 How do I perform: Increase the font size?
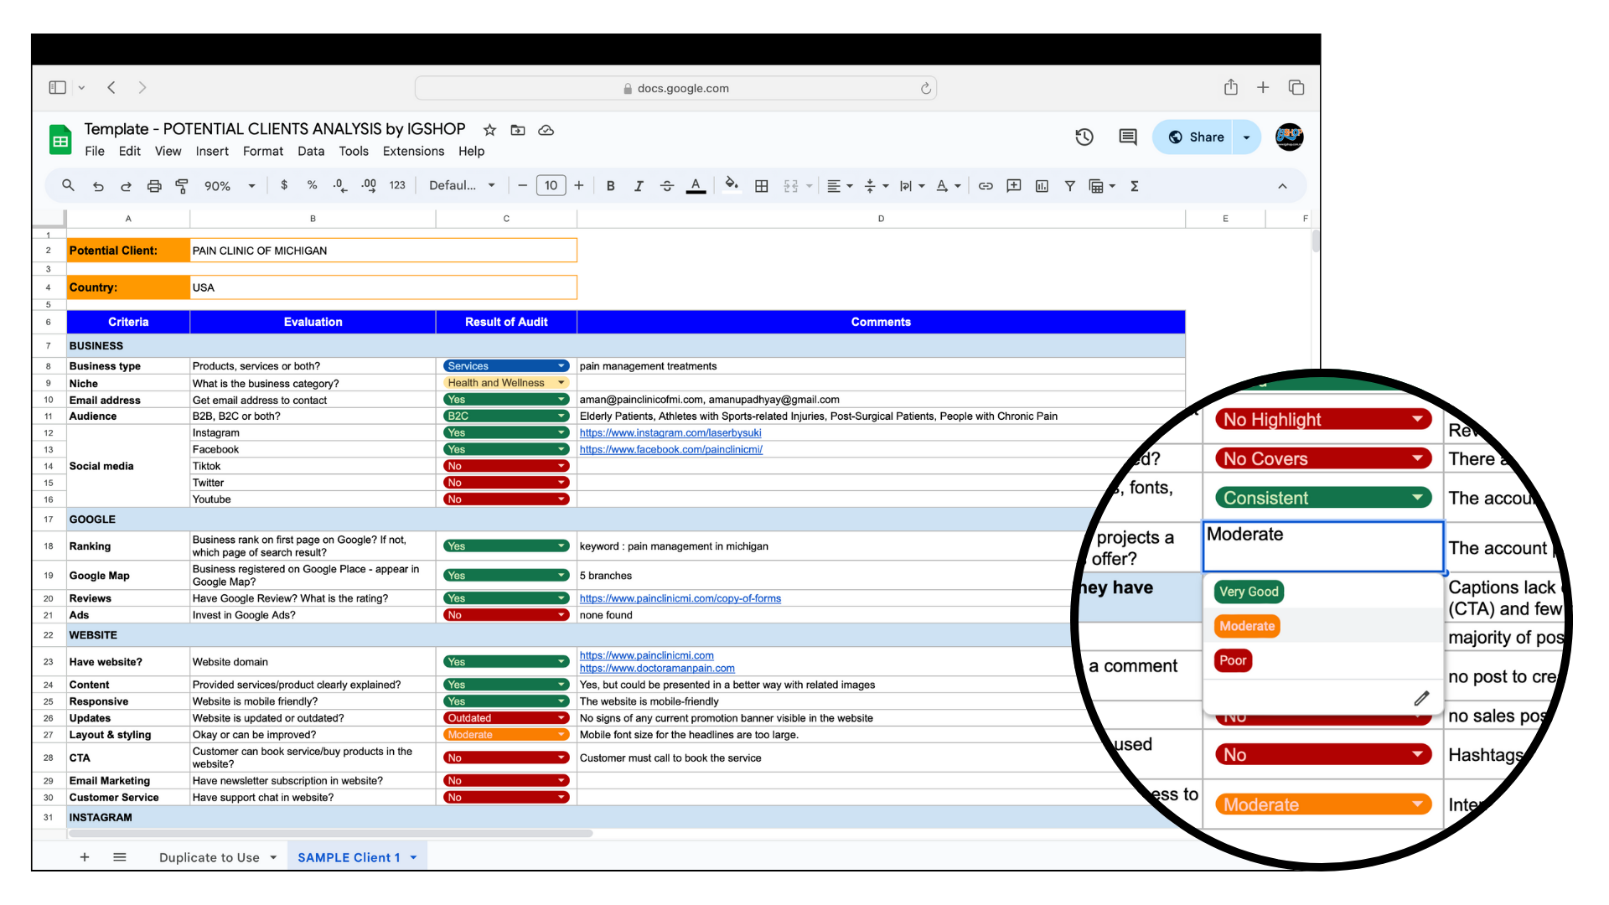pyautogui.click(x=579, y=186)
